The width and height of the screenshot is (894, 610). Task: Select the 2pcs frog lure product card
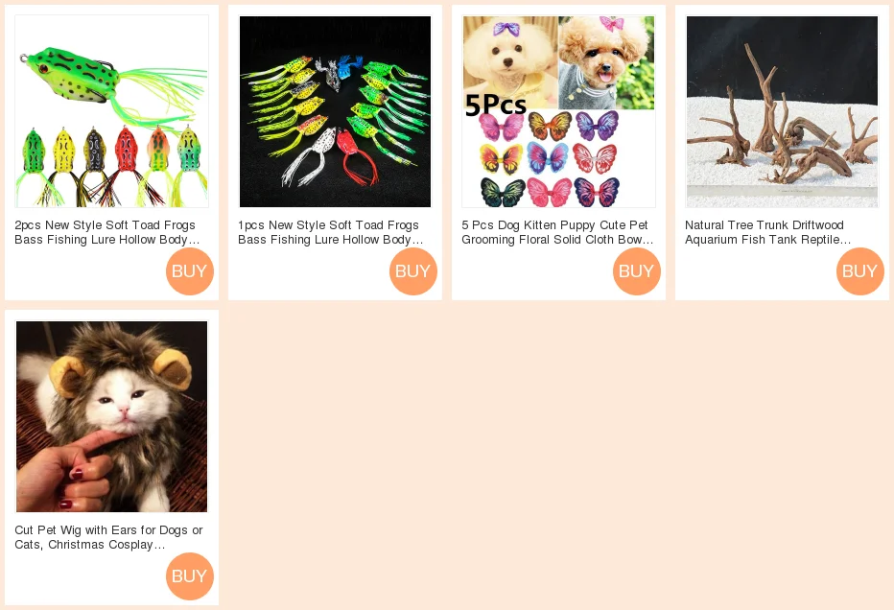111,152
